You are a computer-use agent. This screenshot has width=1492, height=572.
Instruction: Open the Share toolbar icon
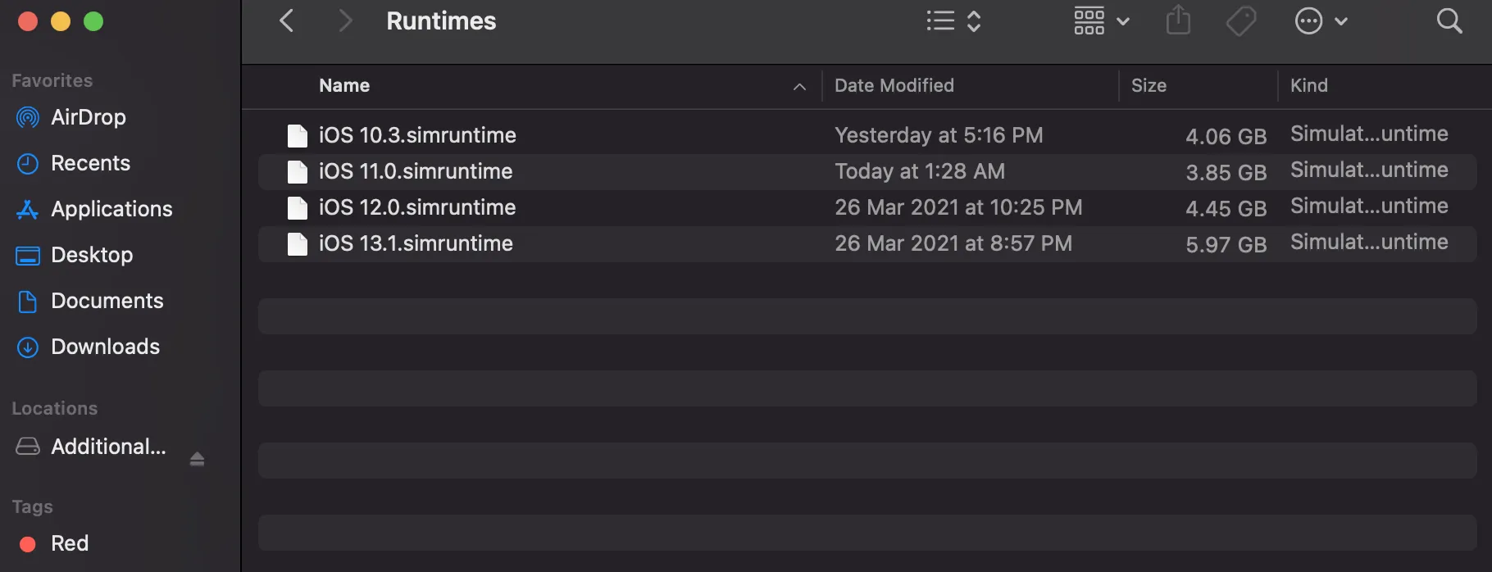(x=1178, y=20)
